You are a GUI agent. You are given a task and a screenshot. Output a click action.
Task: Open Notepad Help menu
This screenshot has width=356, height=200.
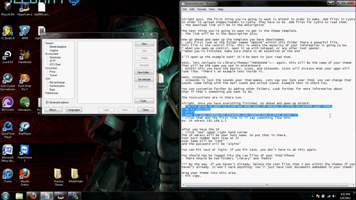(220, 9)
